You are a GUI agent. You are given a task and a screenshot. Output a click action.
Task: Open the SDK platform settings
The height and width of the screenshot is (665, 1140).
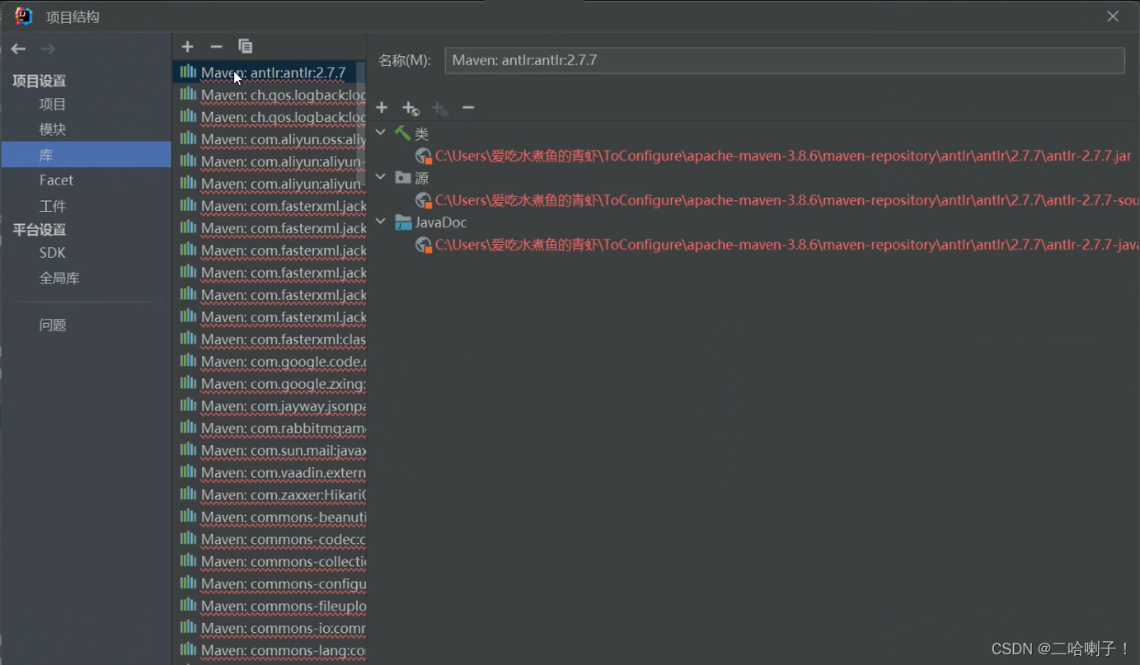pyautogui.click(x=52, y=253)
